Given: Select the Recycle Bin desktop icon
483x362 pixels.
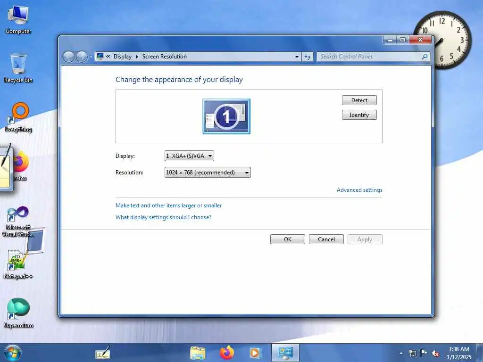Looking at the screenshot, I should tap(18, 68).
